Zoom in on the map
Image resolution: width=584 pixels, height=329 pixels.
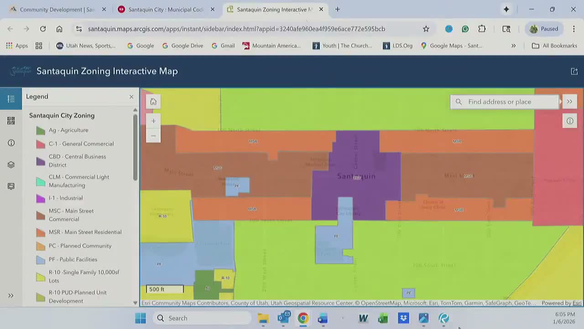point(153,121)
